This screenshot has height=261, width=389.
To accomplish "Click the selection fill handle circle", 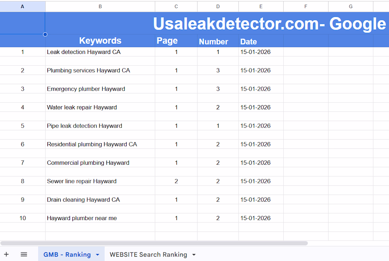I will coord(45,34).
